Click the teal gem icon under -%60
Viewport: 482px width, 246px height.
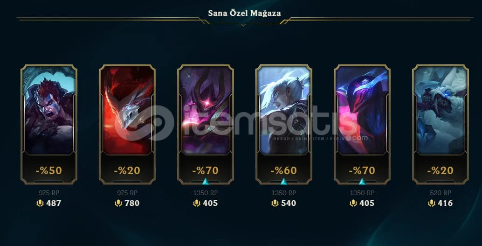(x=284, y=181)
